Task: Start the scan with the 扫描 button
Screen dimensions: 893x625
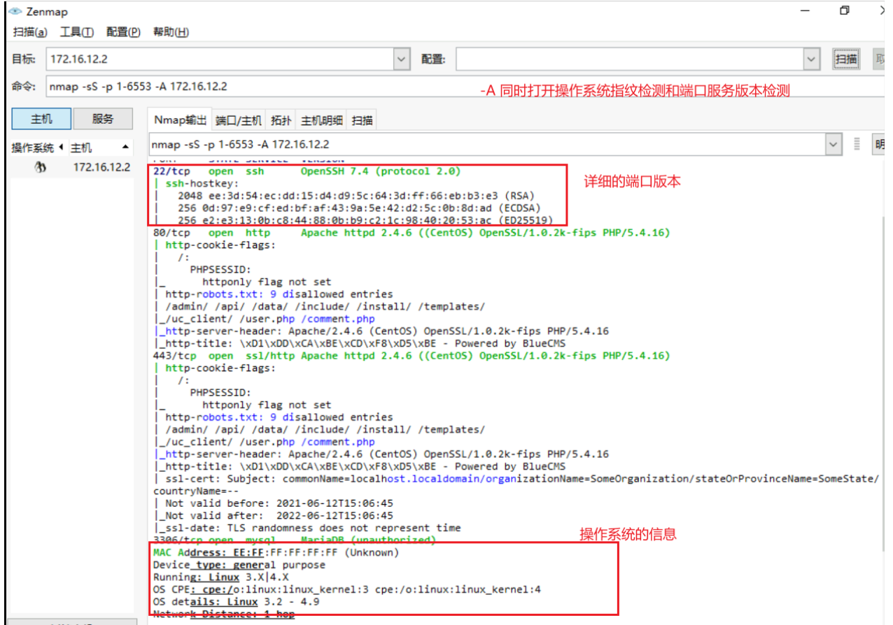Action: pos(846,59)
